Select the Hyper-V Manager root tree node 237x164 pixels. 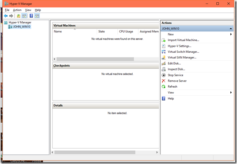click(20, 23)
